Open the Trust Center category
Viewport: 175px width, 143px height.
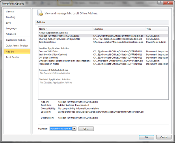(x=13, y=57)
